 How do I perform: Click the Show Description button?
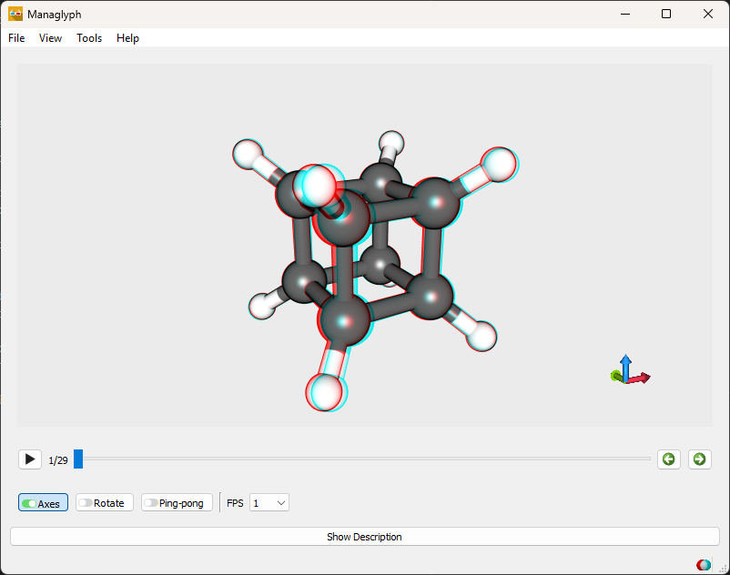pos(364,537)
